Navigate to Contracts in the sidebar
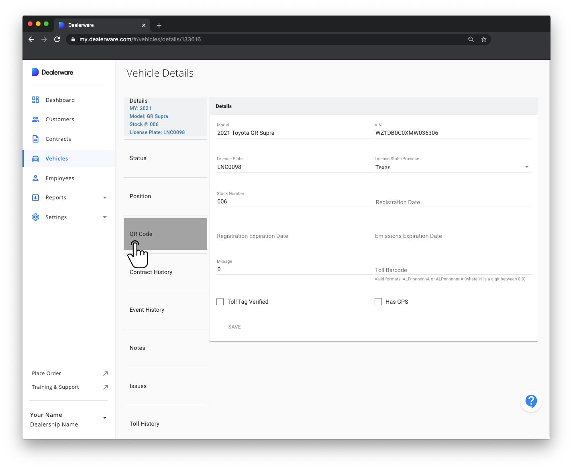The width and height of the screenshot is (573, 469). coord(58,139)
